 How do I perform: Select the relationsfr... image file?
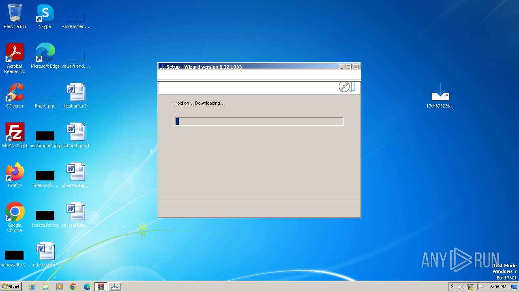point(45,178)
